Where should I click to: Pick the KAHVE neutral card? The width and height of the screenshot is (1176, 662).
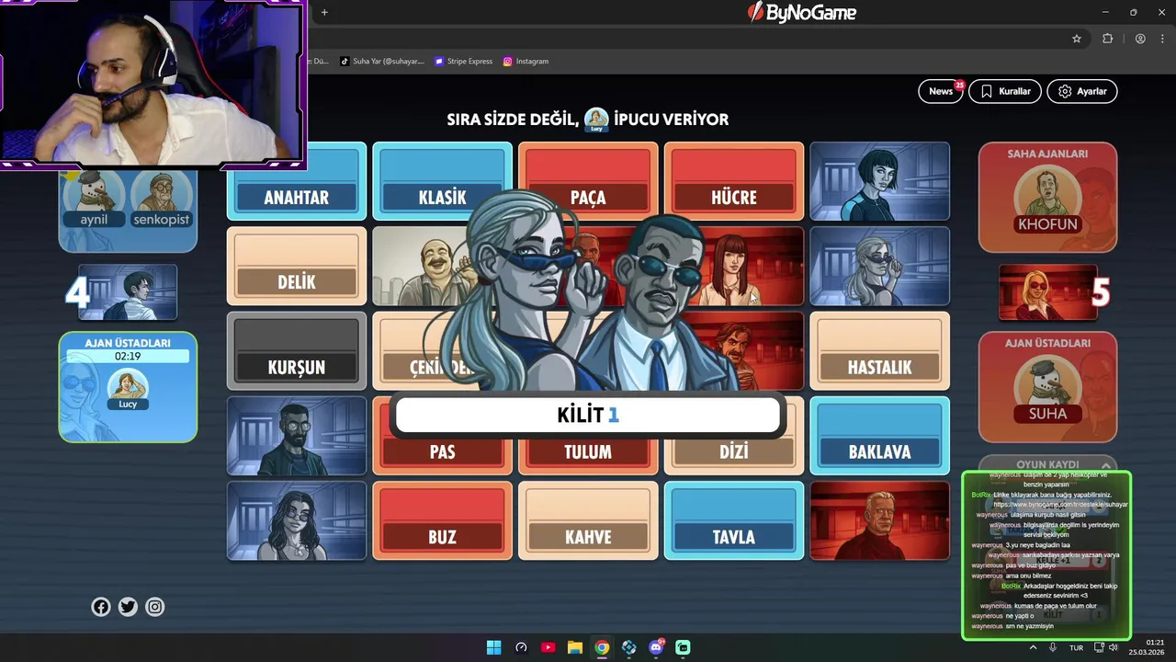point(588,520)
